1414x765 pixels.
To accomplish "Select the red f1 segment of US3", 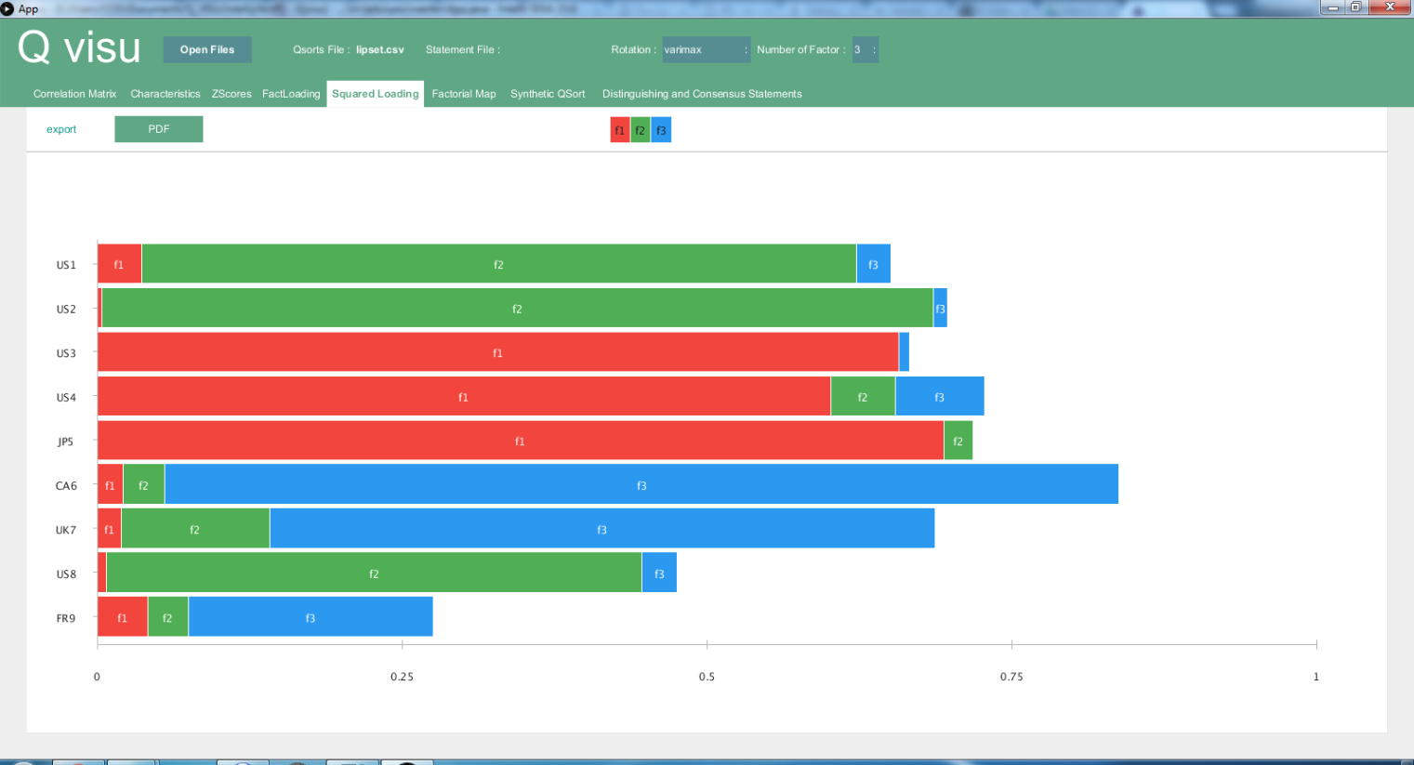I will click(x=498, y=352).
